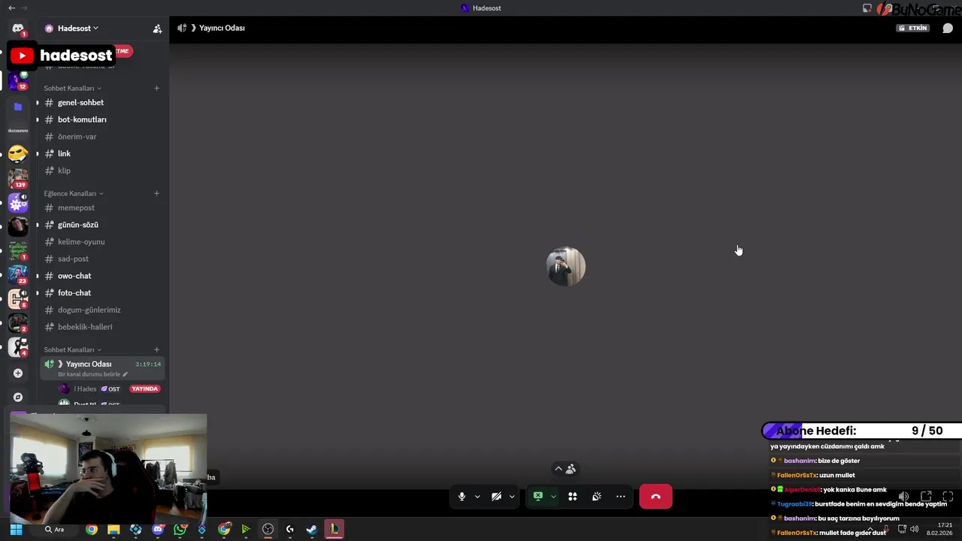Screen dimensions: 962x541
Task: Open the Windows Start button
Action: point(16,530)
